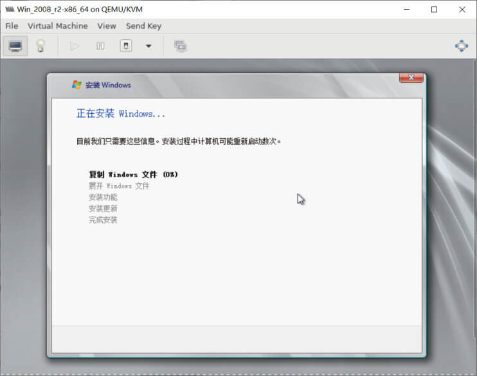Click the Windows flag icon in setup title
477x376 pixels.
(x=76, y=85)
